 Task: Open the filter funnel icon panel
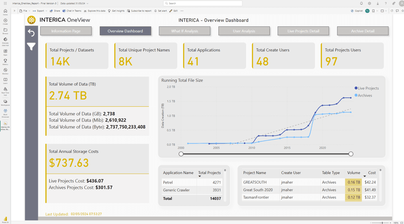tap(31, 46)
